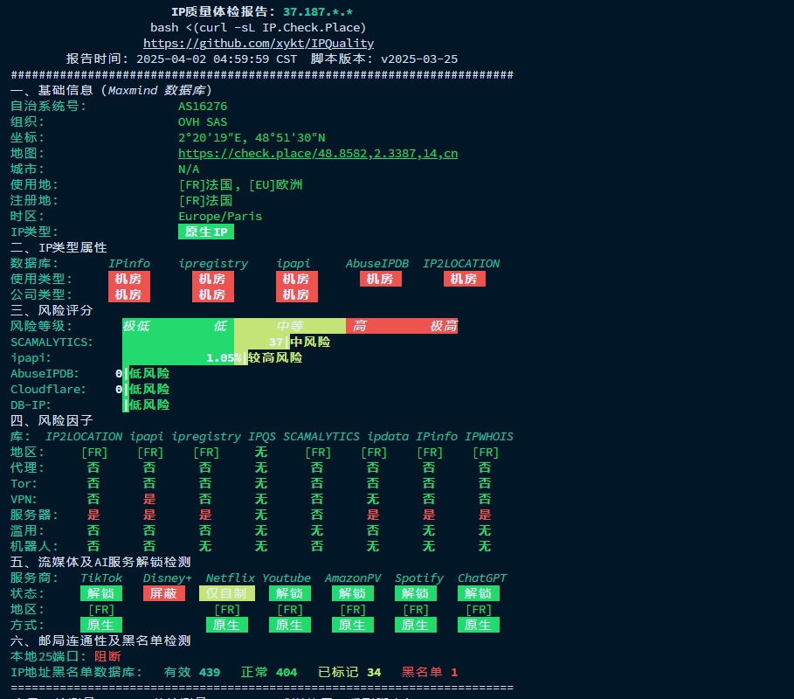Select the 机房 badge under IP2LOCATION
This screenshot has width=794, height=699.
tap(464, 279)
